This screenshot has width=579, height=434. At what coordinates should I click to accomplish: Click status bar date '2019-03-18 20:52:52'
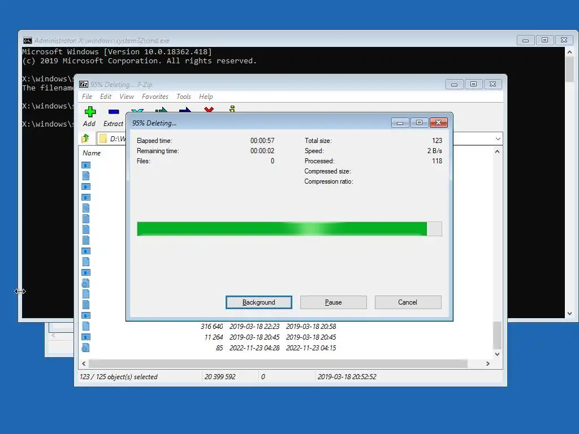pyautogui.click(x=347, y=377)
